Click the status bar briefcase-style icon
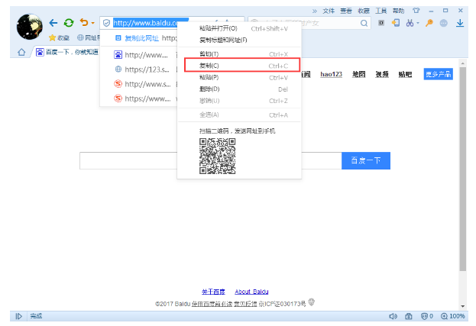 click(x=409, y=316)
